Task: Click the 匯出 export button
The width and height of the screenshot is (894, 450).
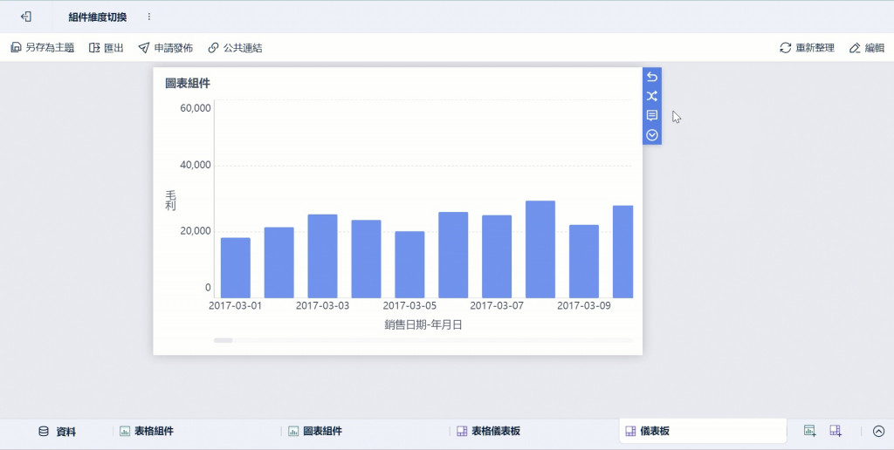Action: [x=106, y=48]
